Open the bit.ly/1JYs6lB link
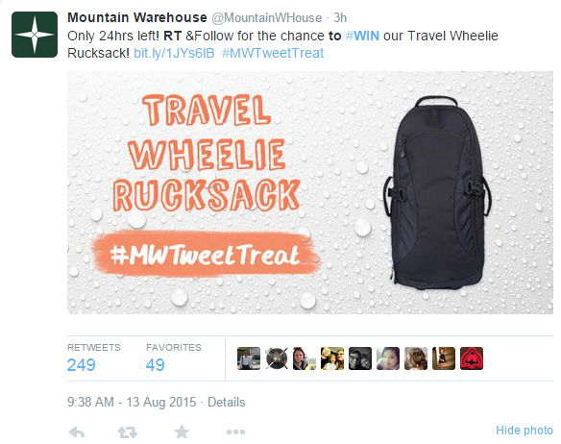 174,53
